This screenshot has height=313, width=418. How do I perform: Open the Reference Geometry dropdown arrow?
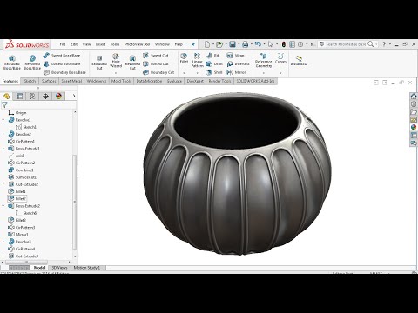pyautogui.click(x=264, y=73)
